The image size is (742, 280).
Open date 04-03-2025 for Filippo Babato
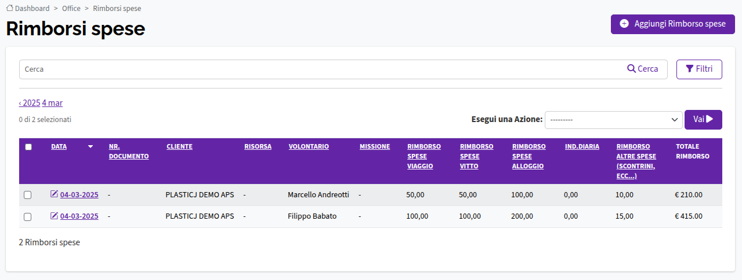79,216
